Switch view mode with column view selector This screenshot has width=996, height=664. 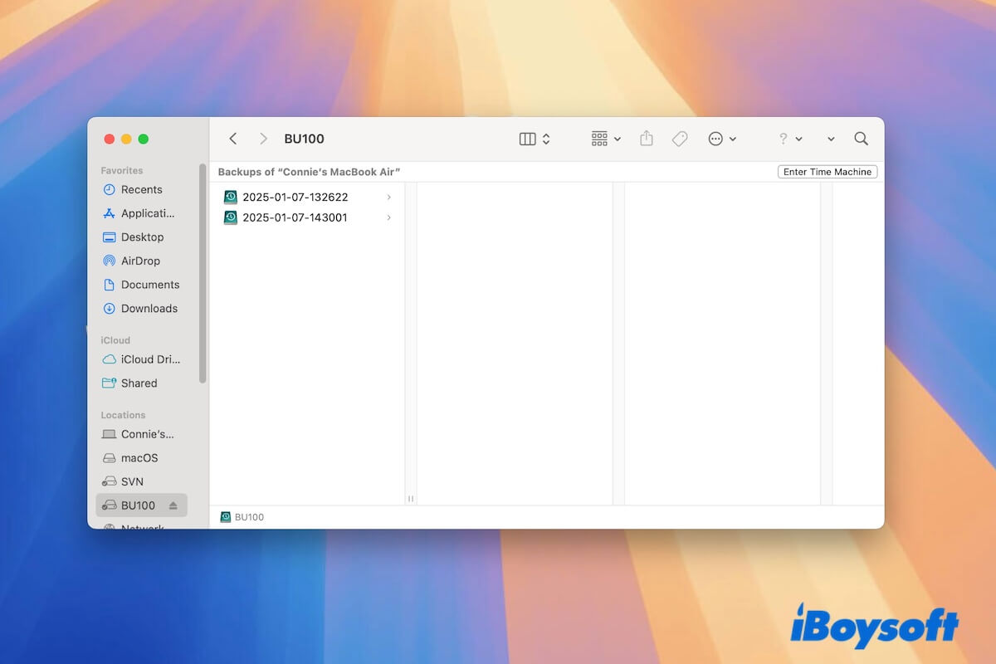pos(534,139)
